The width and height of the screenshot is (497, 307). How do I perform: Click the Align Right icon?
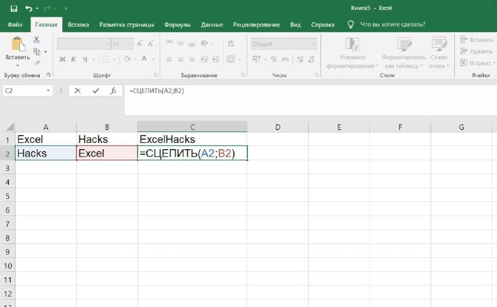(x=192, y=59)
